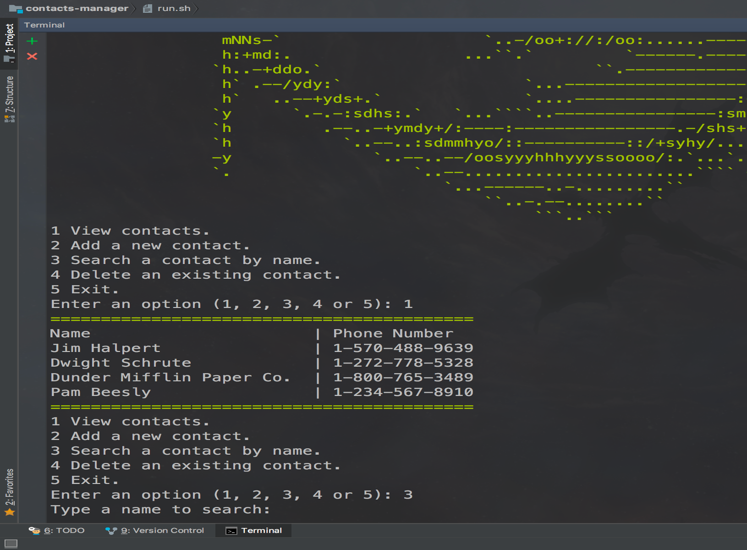747x550 pixels.
Task: Click first '3 Search a contact by name.' line
Action: tap(186, 260)
